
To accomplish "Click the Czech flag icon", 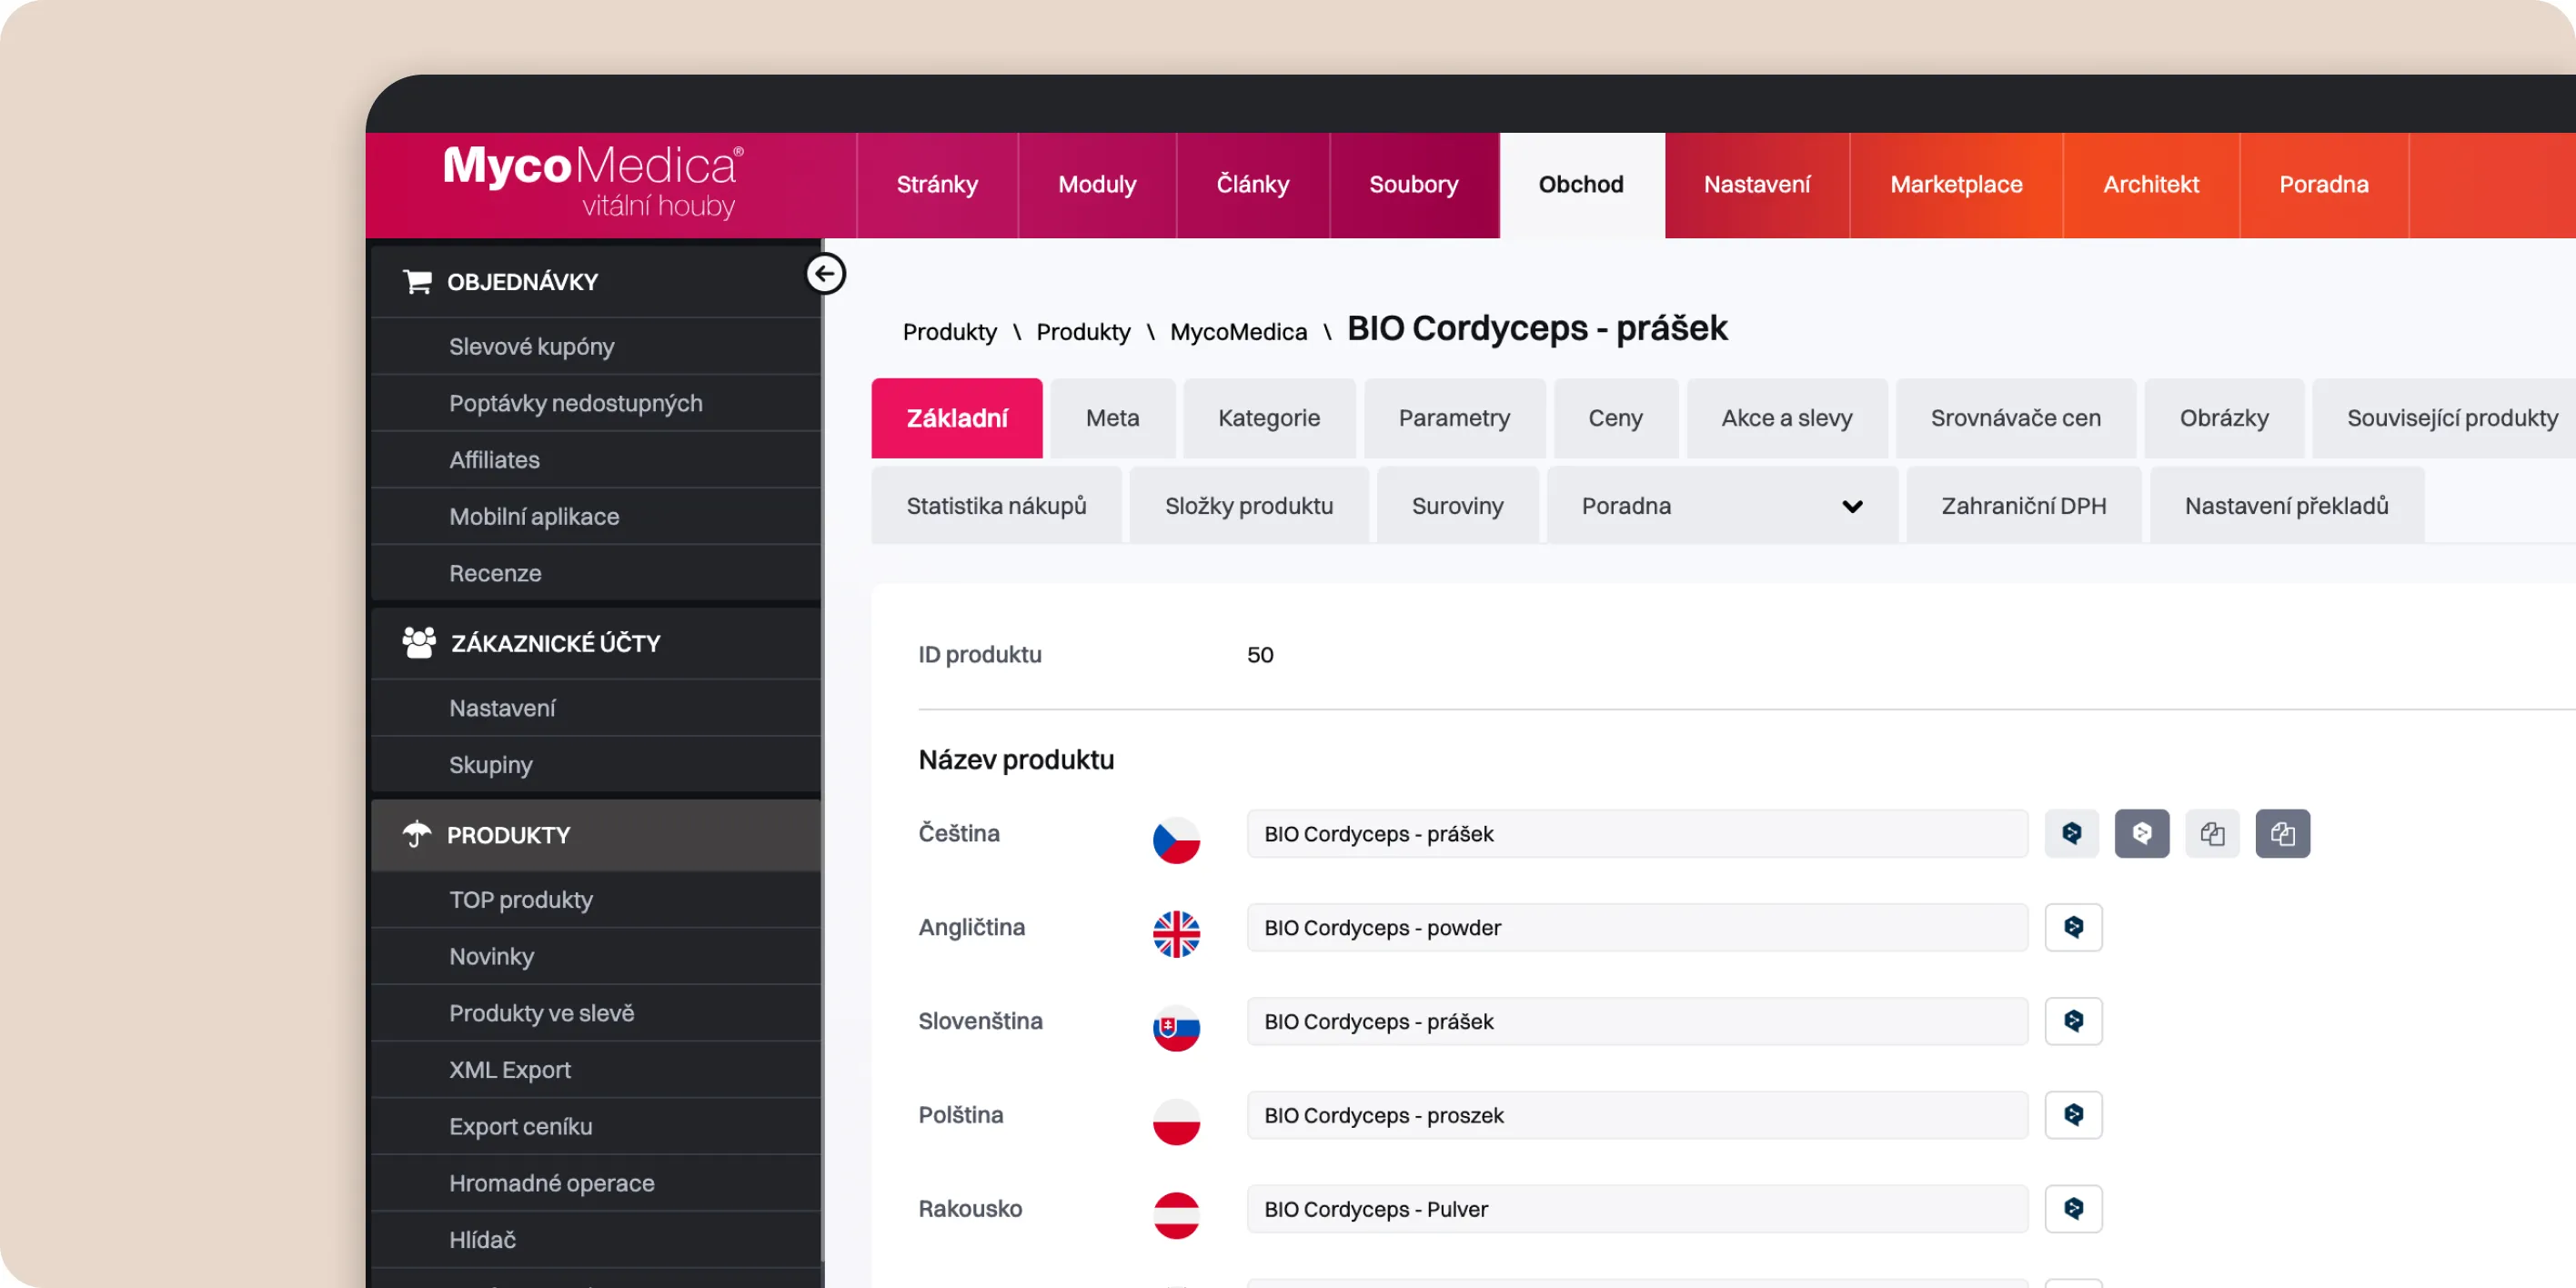I will tap(1176, 840).
